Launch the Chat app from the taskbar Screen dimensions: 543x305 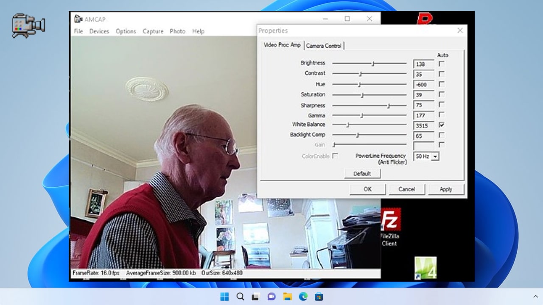(x=271, y=297)
